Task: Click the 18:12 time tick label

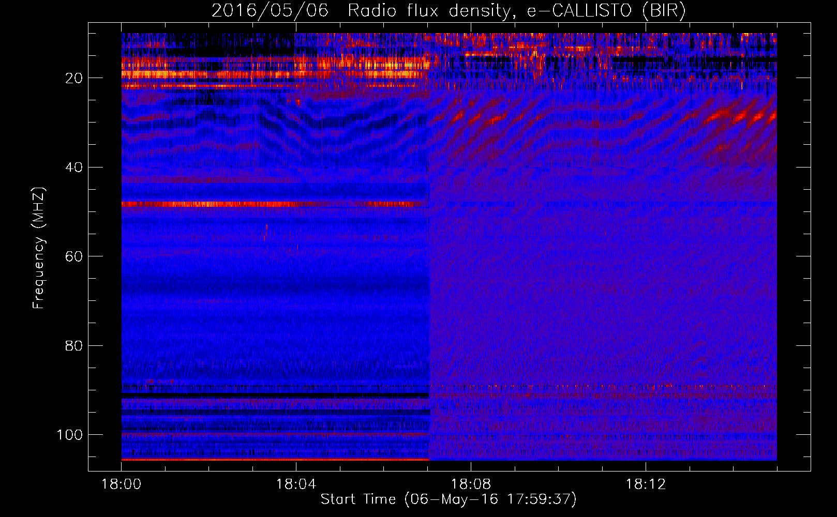Action: (x=646, y=484)
